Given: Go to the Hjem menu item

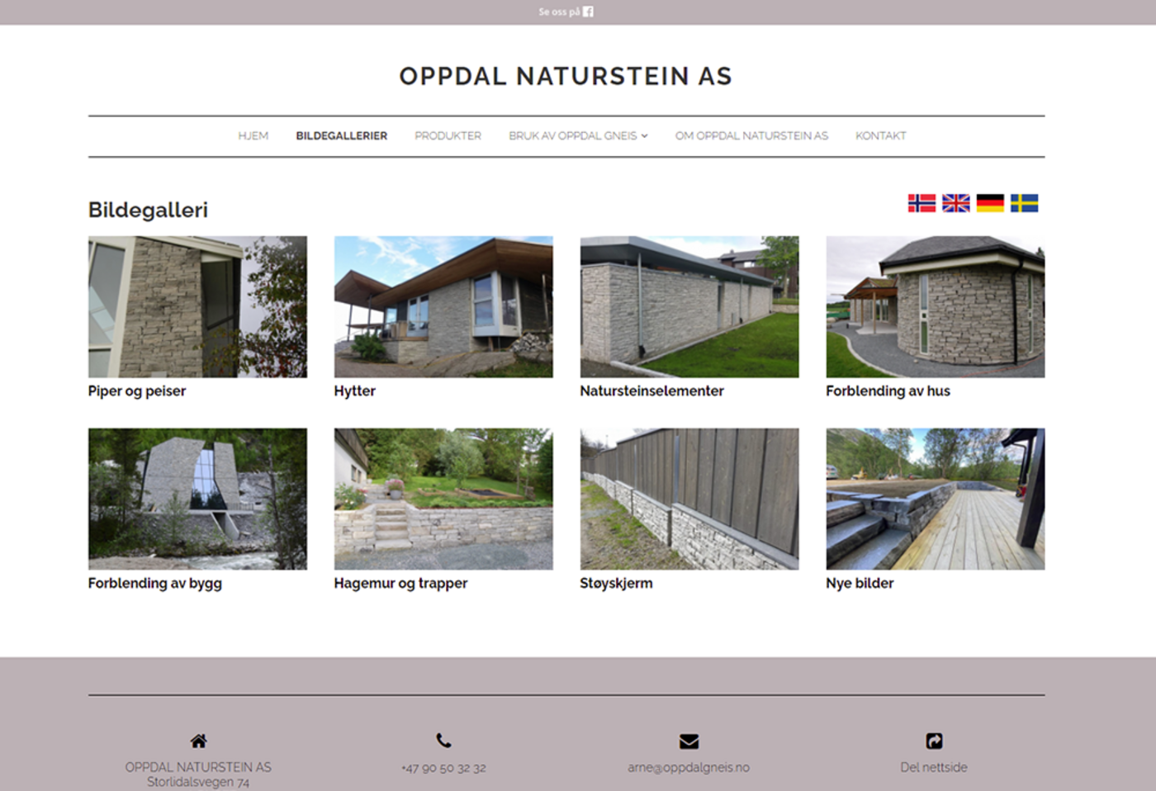Looking at the screenshot, I should (253, 136).
